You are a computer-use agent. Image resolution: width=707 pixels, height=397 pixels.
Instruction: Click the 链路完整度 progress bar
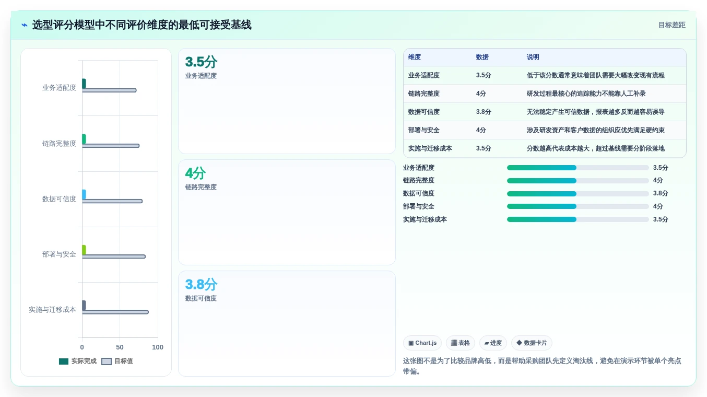(x=578, y=181)
